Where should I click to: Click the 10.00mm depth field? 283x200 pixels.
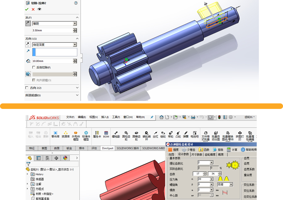(53, 61)
